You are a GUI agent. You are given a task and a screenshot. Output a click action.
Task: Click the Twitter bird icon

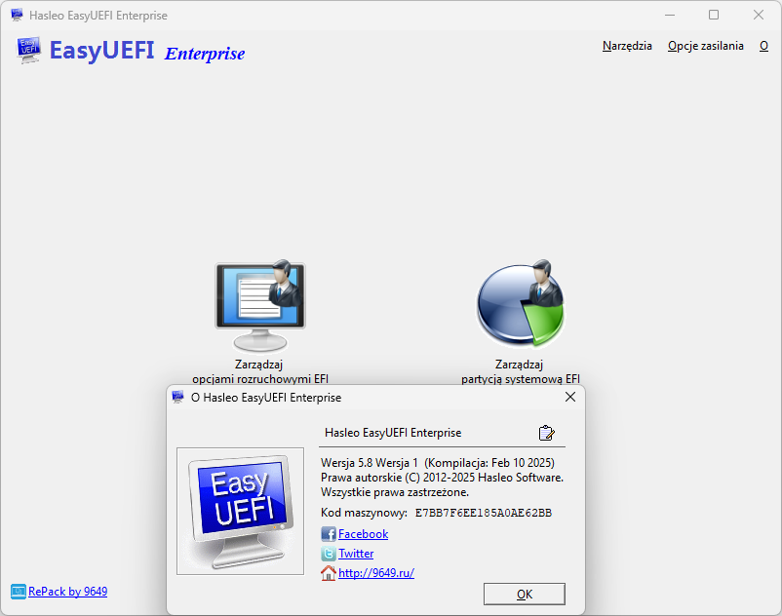(329, 554)
